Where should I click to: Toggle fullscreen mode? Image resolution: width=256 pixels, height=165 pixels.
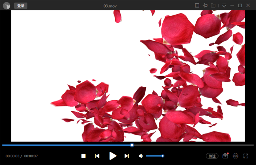[246, 156]
